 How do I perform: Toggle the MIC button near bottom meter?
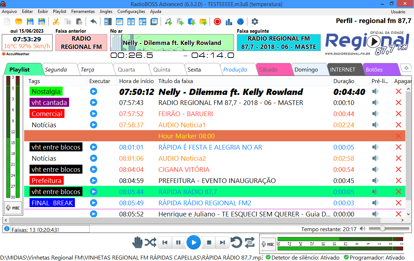[x=268, y=244]
